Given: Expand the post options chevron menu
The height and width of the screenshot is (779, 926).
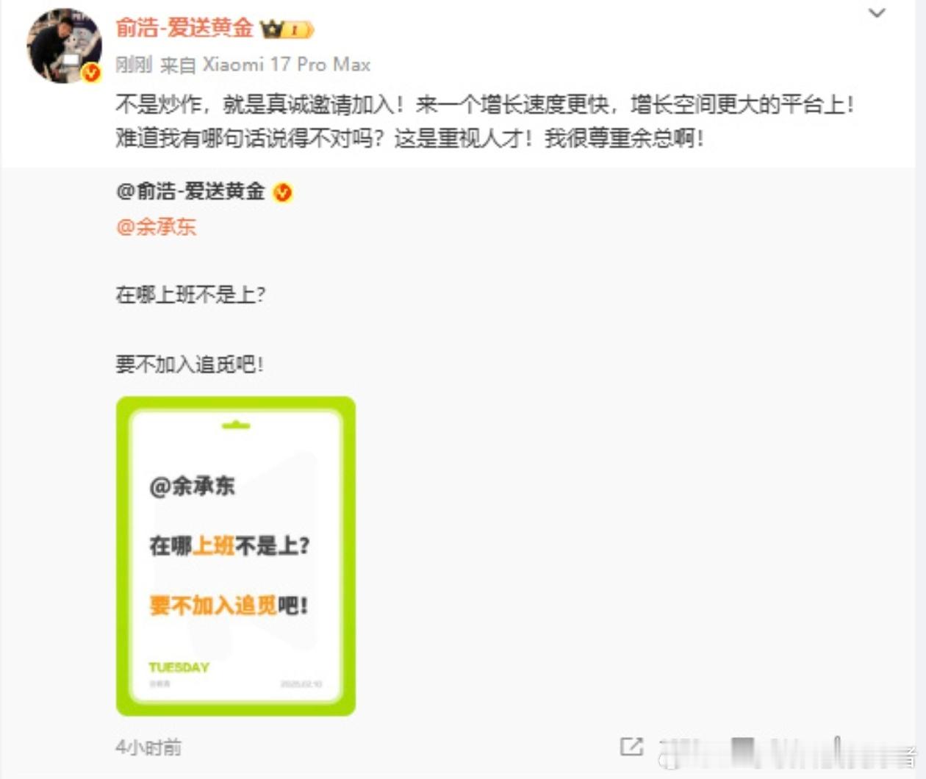Looking at the screenshot, I should pos(877,12).
